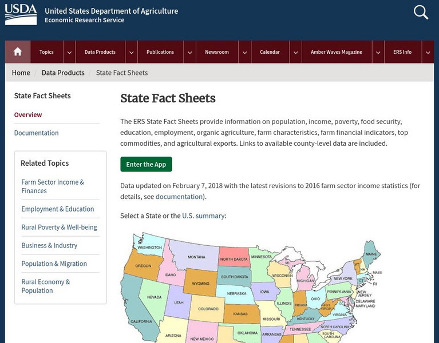
Task: Expand the Amber Waves Magazine chevron
Action: coord(378,52)
